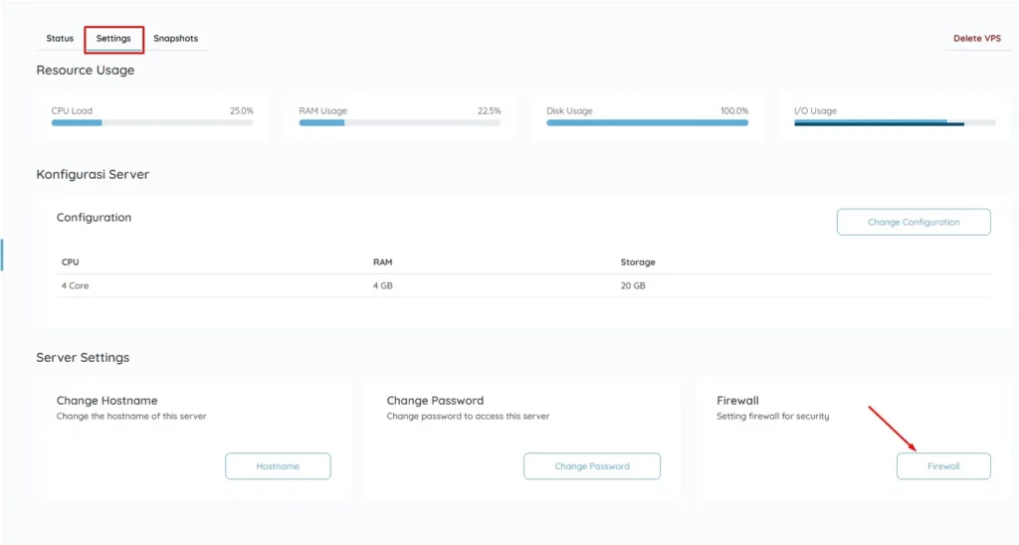Click the Hostname button

[x=278, y=466]
